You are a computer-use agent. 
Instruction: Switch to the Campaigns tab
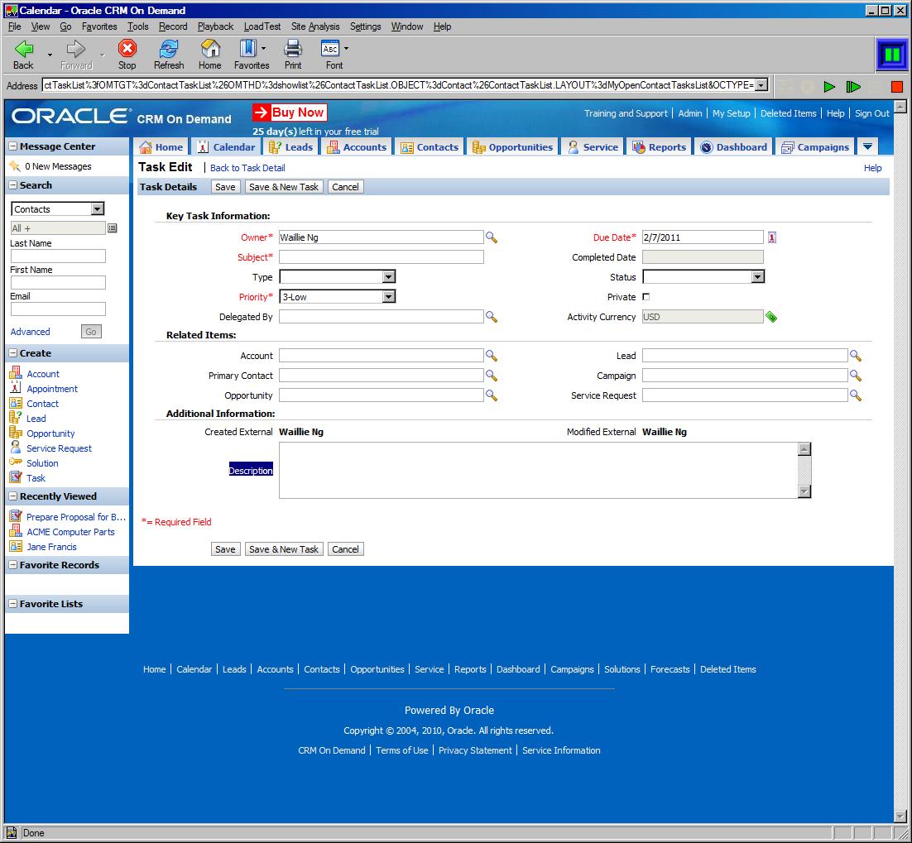815,147
